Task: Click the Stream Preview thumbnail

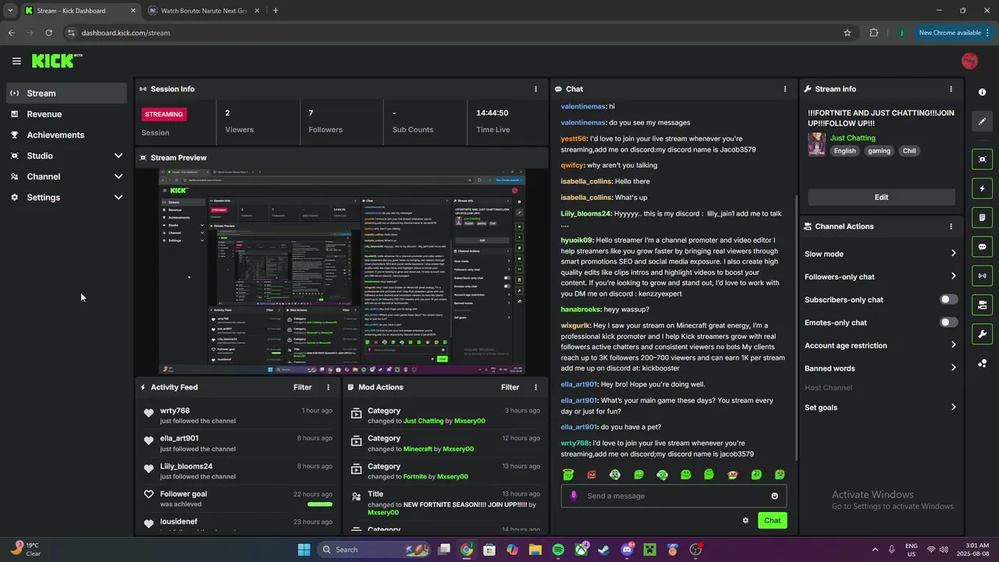Action: coord(342,271)
